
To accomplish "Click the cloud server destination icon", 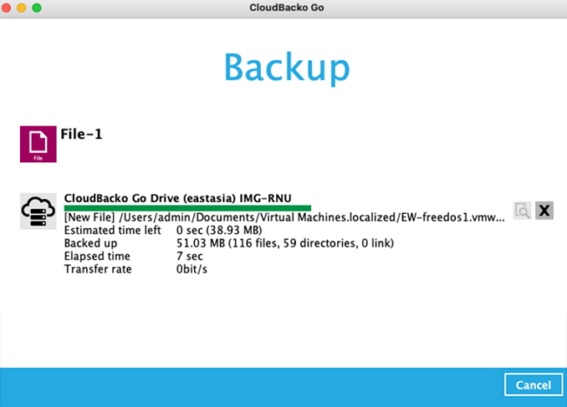I will coord(38,211).
